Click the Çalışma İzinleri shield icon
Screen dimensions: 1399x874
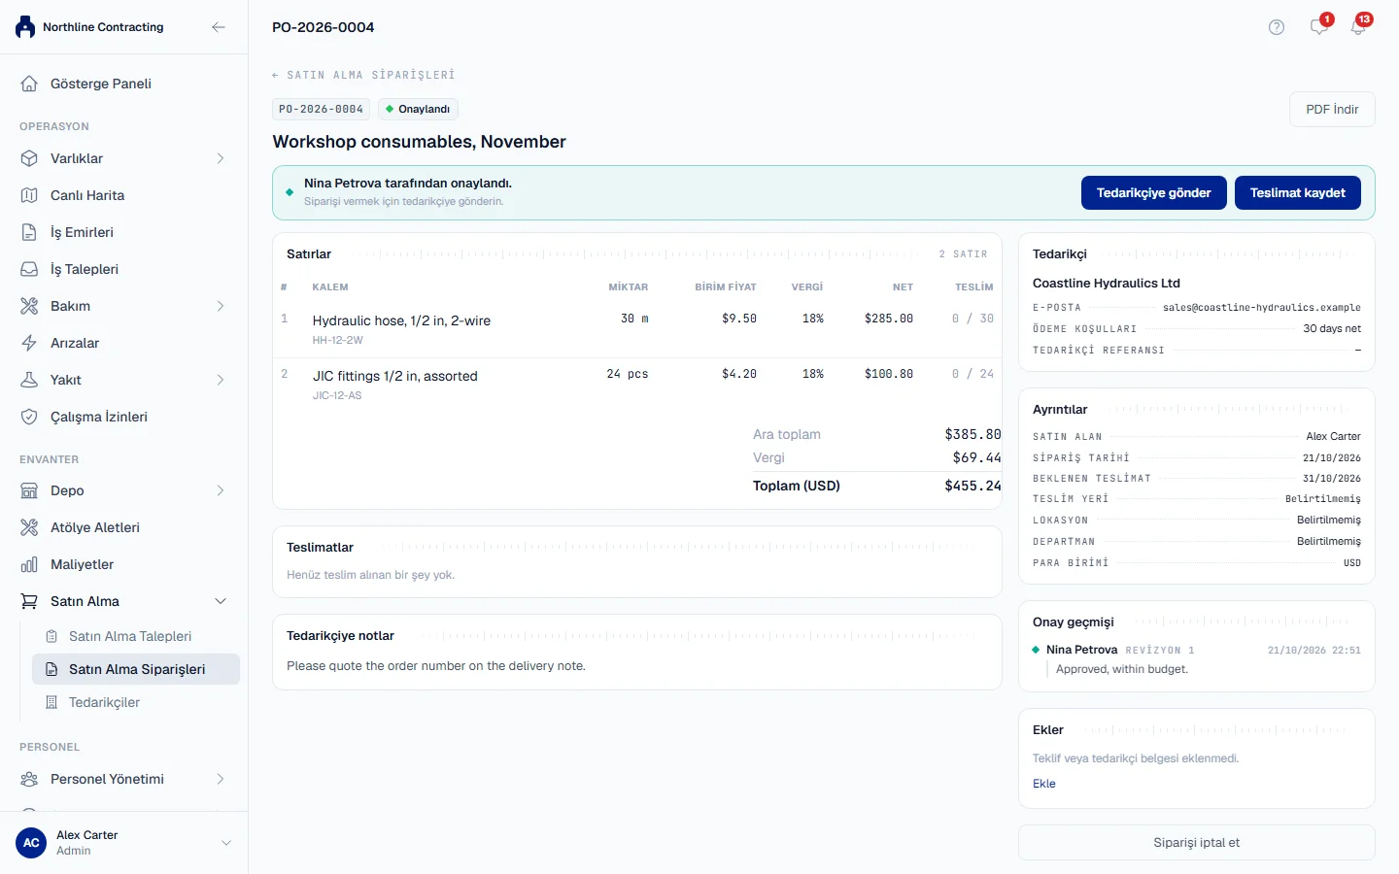(x=29, y=417)
